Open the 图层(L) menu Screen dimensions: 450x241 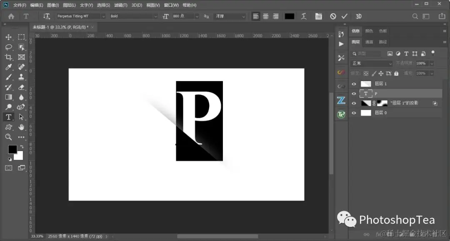point(69,5)
